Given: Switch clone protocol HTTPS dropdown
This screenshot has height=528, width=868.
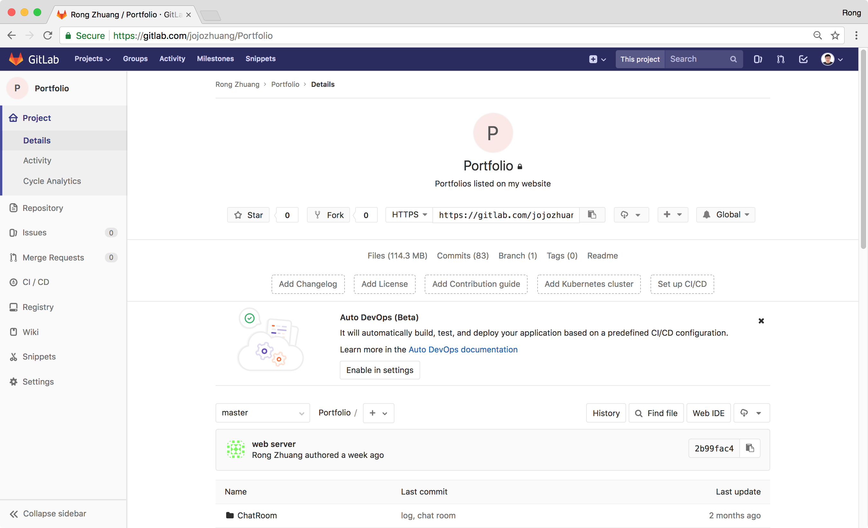Looking at the screenshot, I should pos(409,215).
